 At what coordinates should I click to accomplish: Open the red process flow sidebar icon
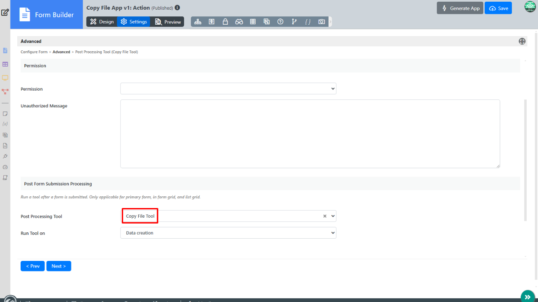(x=5, y=91)
